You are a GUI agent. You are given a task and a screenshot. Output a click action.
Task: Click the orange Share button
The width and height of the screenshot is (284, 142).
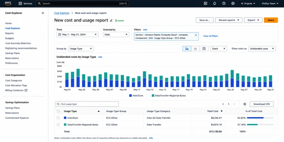coord(271,20)
